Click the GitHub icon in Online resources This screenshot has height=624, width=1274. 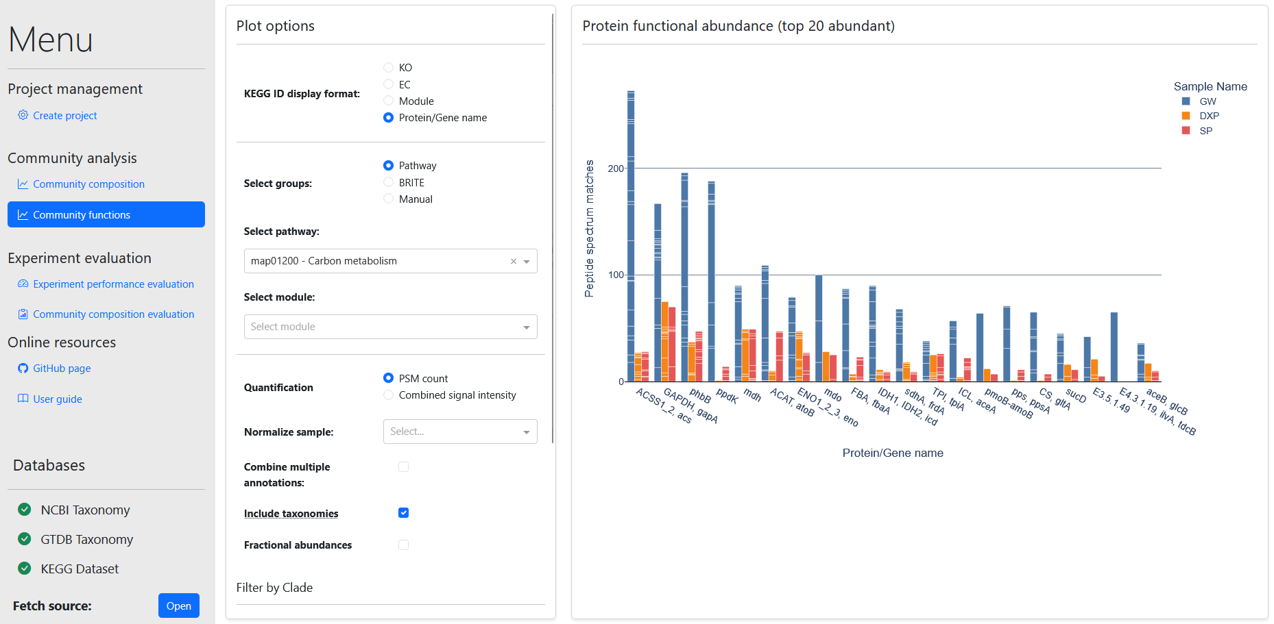point(23,369)
